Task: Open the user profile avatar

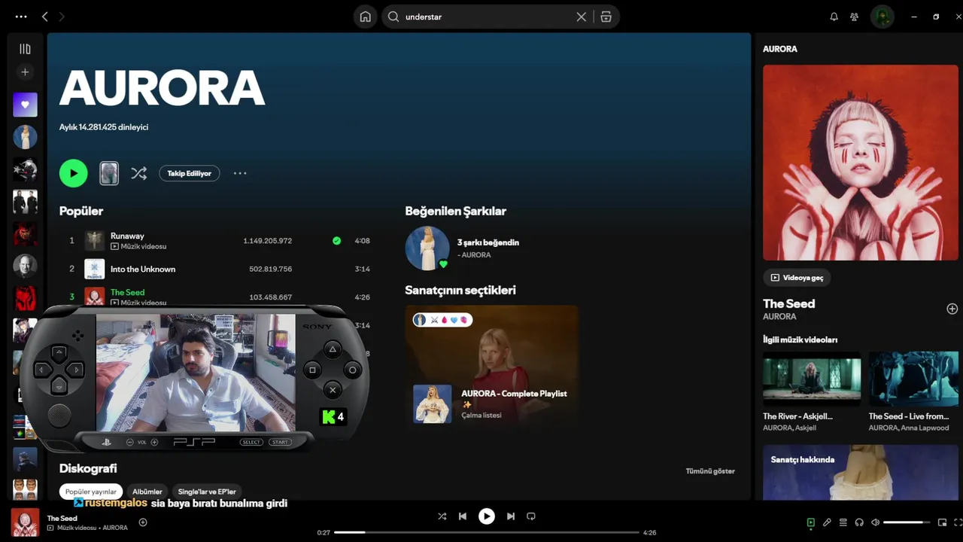Action: (x=882, y=17)
